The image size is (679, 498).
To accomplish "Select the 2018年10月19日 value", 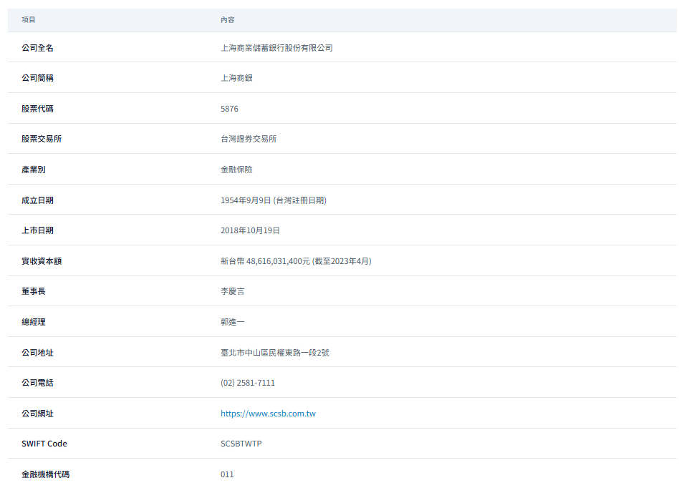I will 250,230.
